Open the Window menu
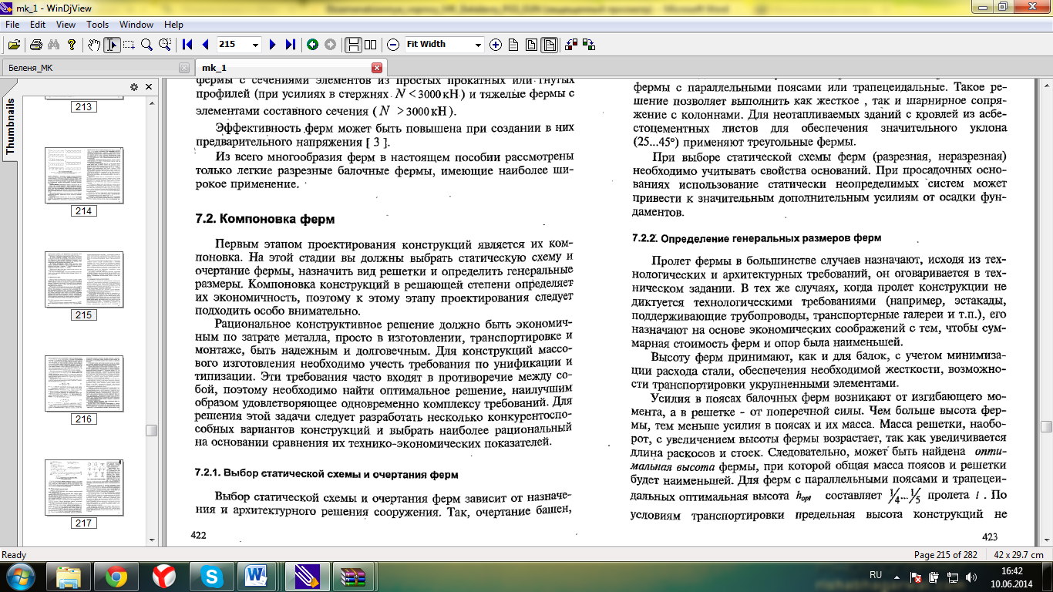The width and height of the screenshot is (1053, 592). 136,25
